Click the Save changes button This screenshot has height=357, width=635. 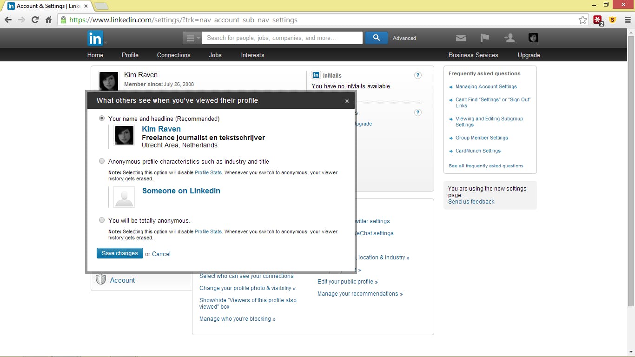pos(120,253)
